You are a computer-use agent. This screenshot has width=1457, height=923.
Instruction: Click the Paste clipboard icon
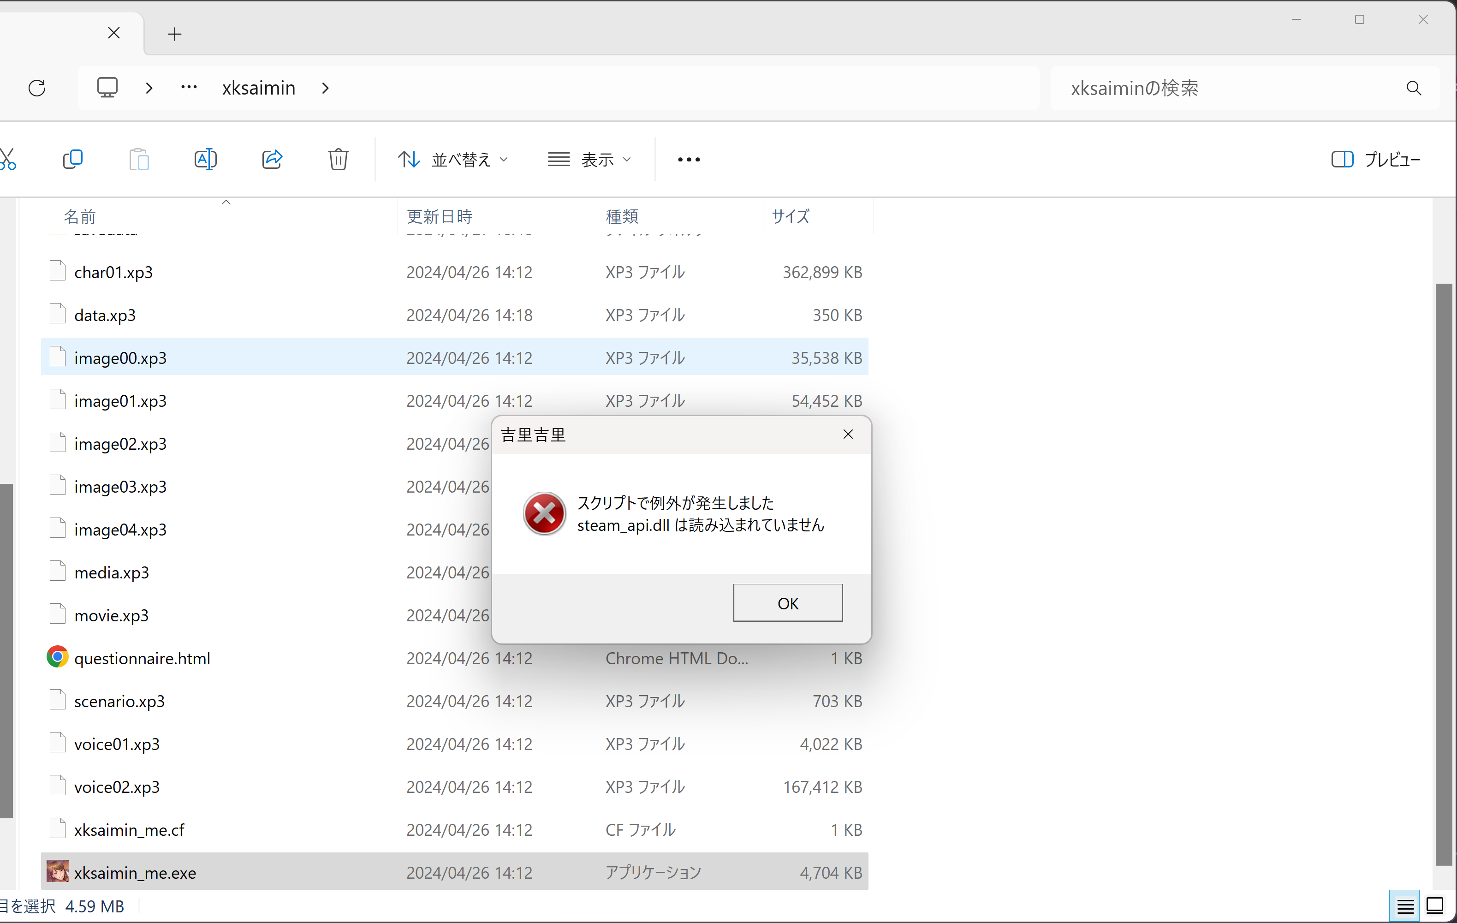(x=139, y=160)
